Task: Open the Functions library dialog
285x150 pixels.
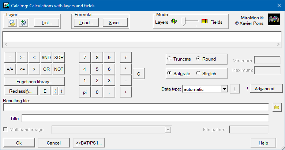Action: pos(34,81)
